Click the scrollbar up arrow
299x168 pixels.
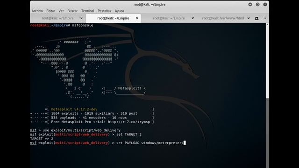coord(267,25)
